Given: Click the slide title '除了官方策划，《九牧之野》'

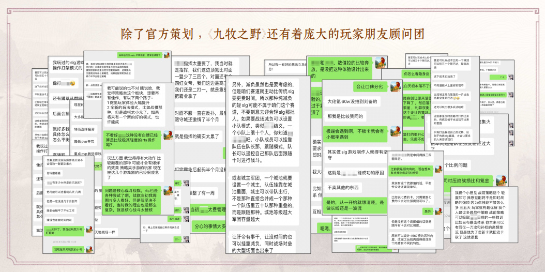Looking at the screenshot, I should (x=193, y=34).
